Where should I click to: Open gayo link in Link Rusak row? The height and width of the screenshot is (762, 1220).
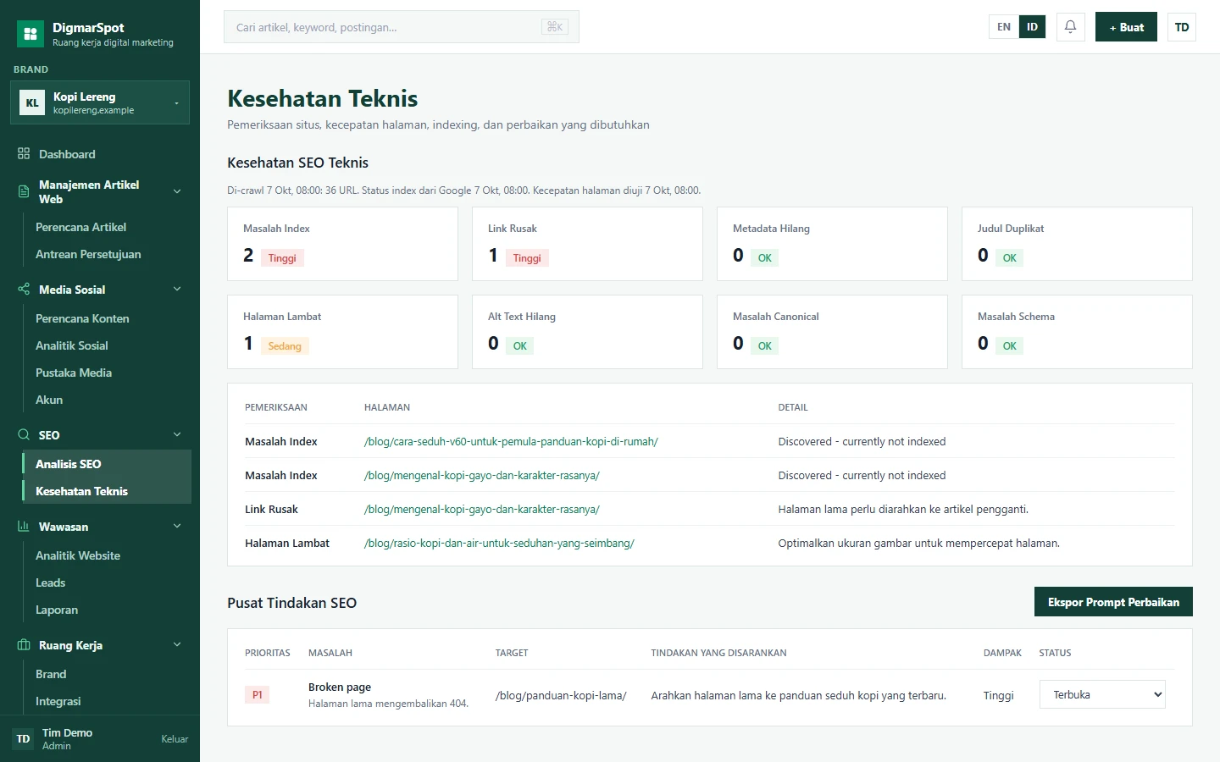pyautogui.click(x=482, y=509)
